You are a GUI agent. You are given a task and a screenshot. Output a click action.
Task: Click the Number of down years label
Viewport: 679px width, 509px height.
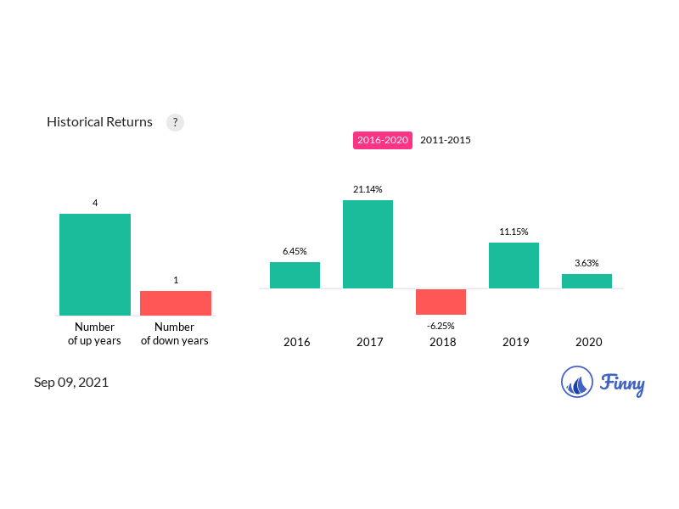pyautogui.click(x=175, y=333)
